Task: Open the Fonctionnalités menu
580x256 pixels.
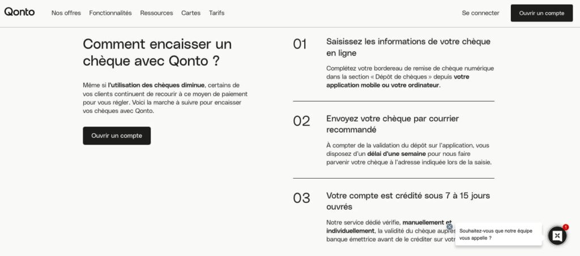Action: pos(110,13)
